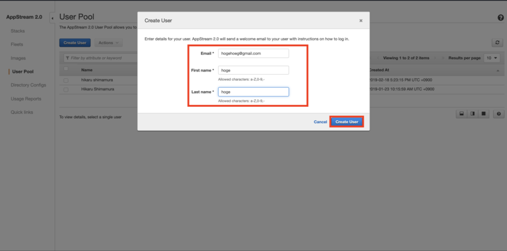Open Stacks in the sidebar
This screenshot has height=251, width=507.
18,31
